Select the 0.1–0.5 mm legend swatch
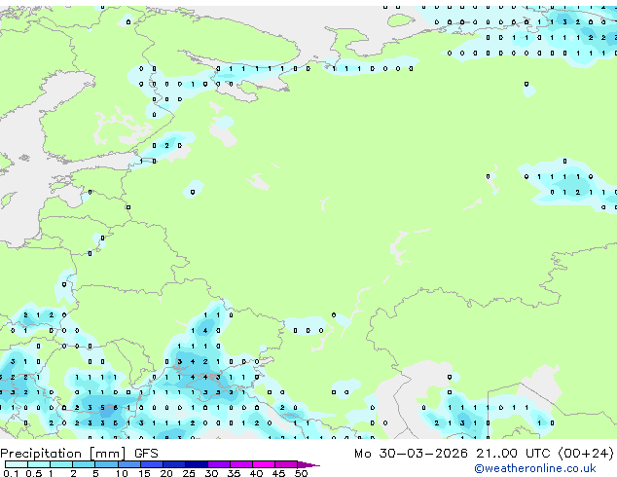The width and height of the screenshot is (617, 477). tap(17, 464)
